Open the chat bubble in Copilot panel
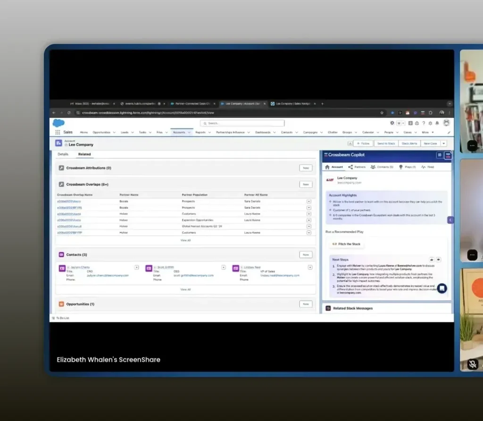The image size is (483, 421). click(x=441, y=288)
